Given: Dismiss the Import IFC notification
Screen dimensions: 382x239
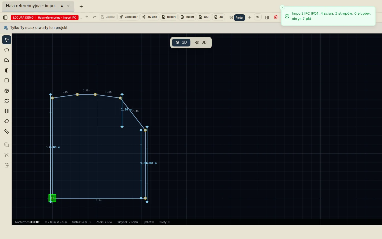Looking at the screenshot, I should click(282, 7).
